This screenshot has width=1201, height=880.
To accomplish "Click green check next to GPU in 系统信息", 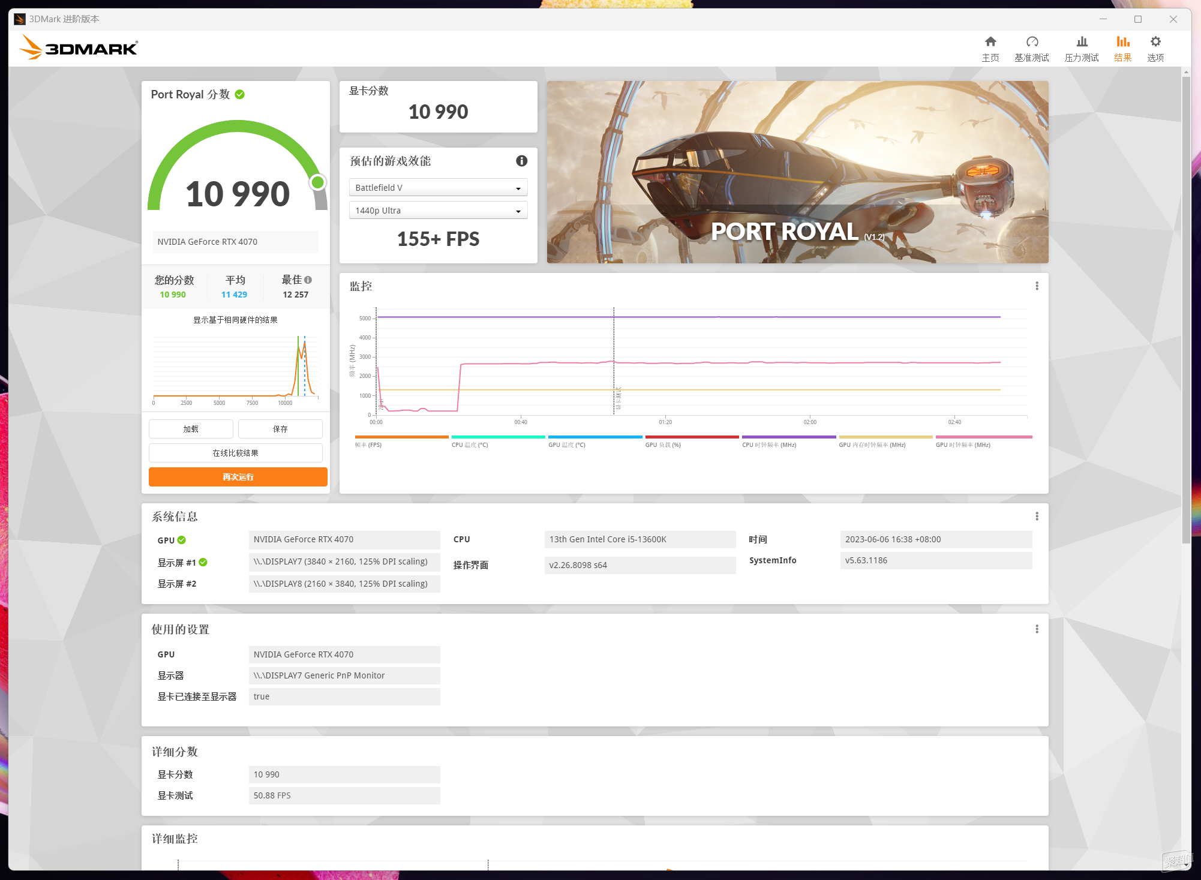I will tap(182, 540).
